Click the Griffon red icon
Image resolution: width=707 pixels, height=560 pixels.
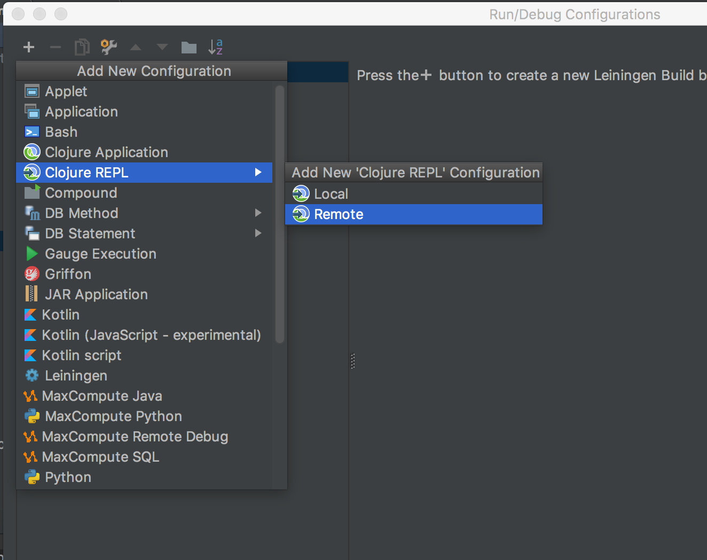pyautogui.click(x=32, y=274)
